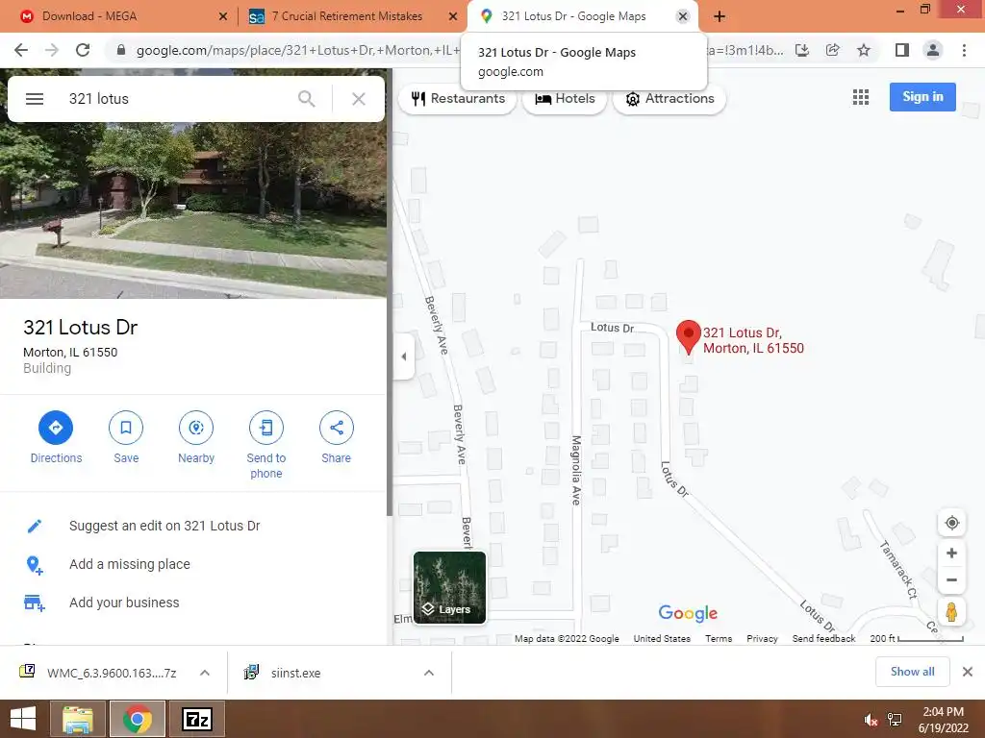Click the browser share page icon
985x738 pixels.
click(833, 50)
